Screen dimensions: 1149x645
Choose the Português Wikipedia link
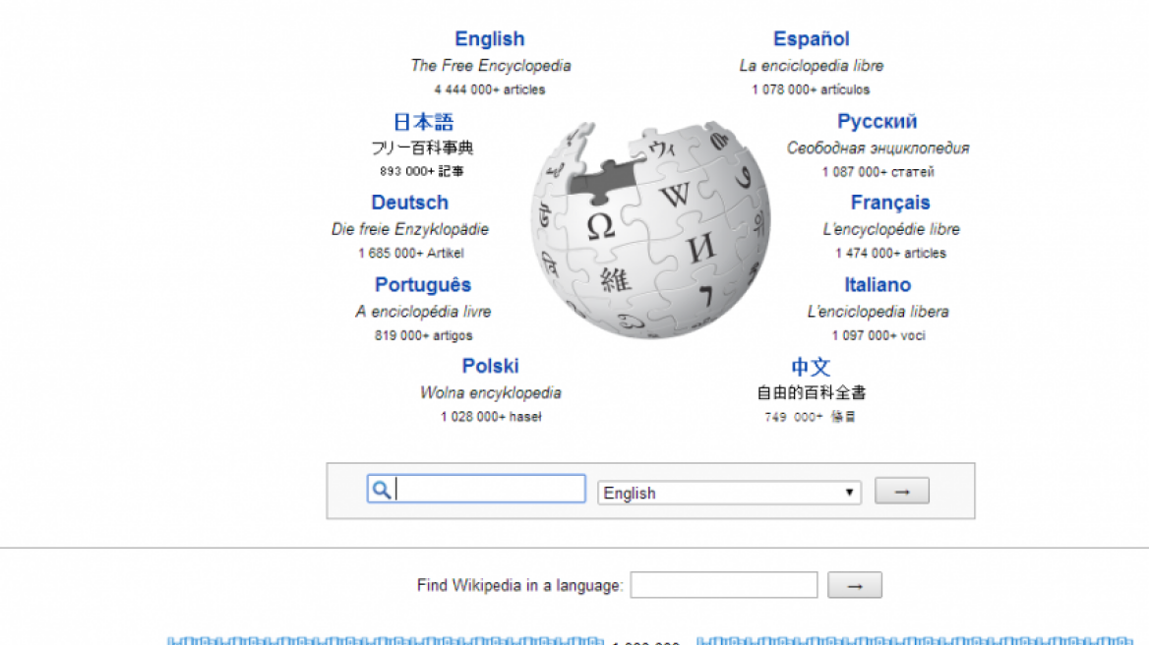pos(422,285)
